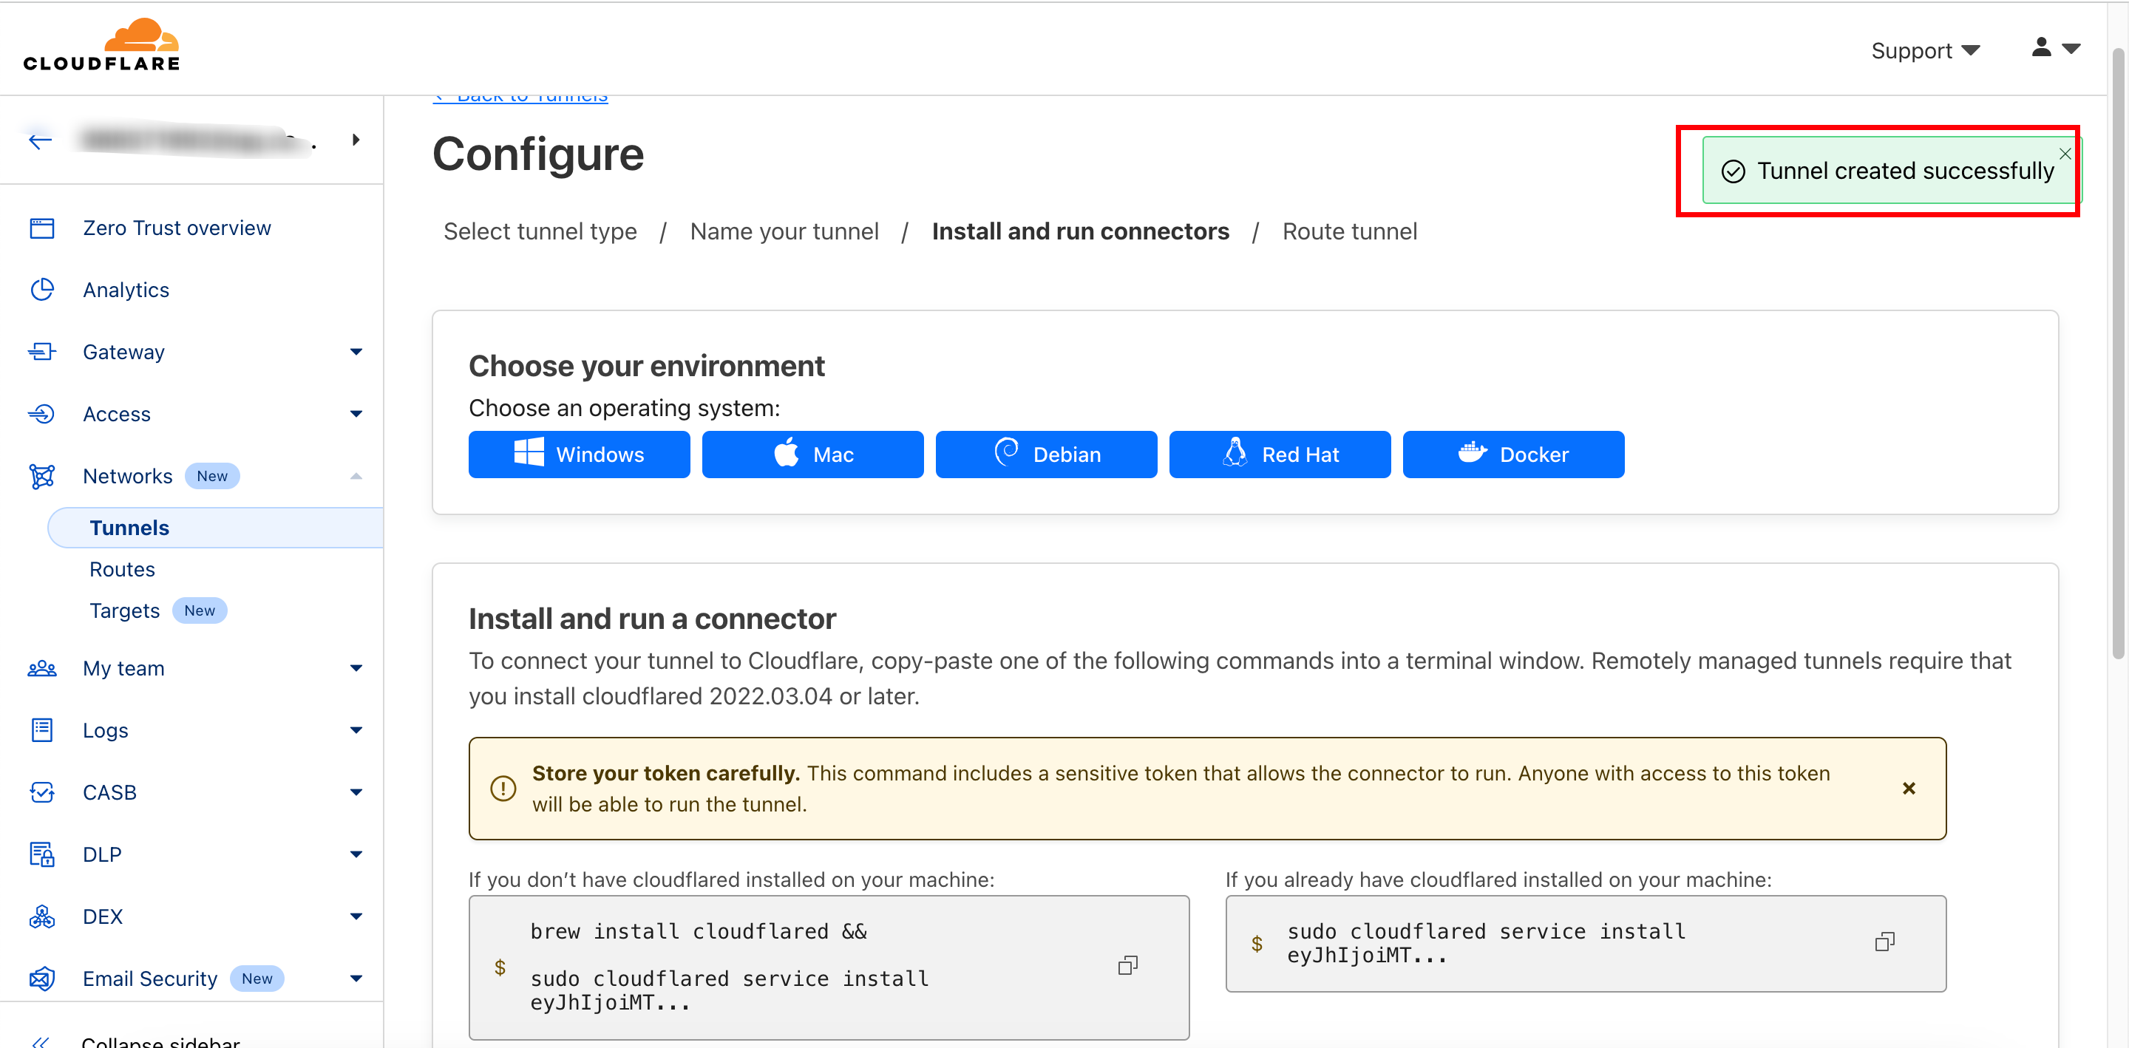The width and height of the screenshot is (2129, 1048).
Task: Expand the Access sidebar section
Action: point(356,414)
